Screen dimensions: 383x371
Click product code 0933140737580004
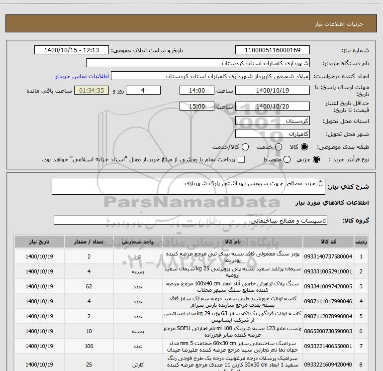(328, 256)
